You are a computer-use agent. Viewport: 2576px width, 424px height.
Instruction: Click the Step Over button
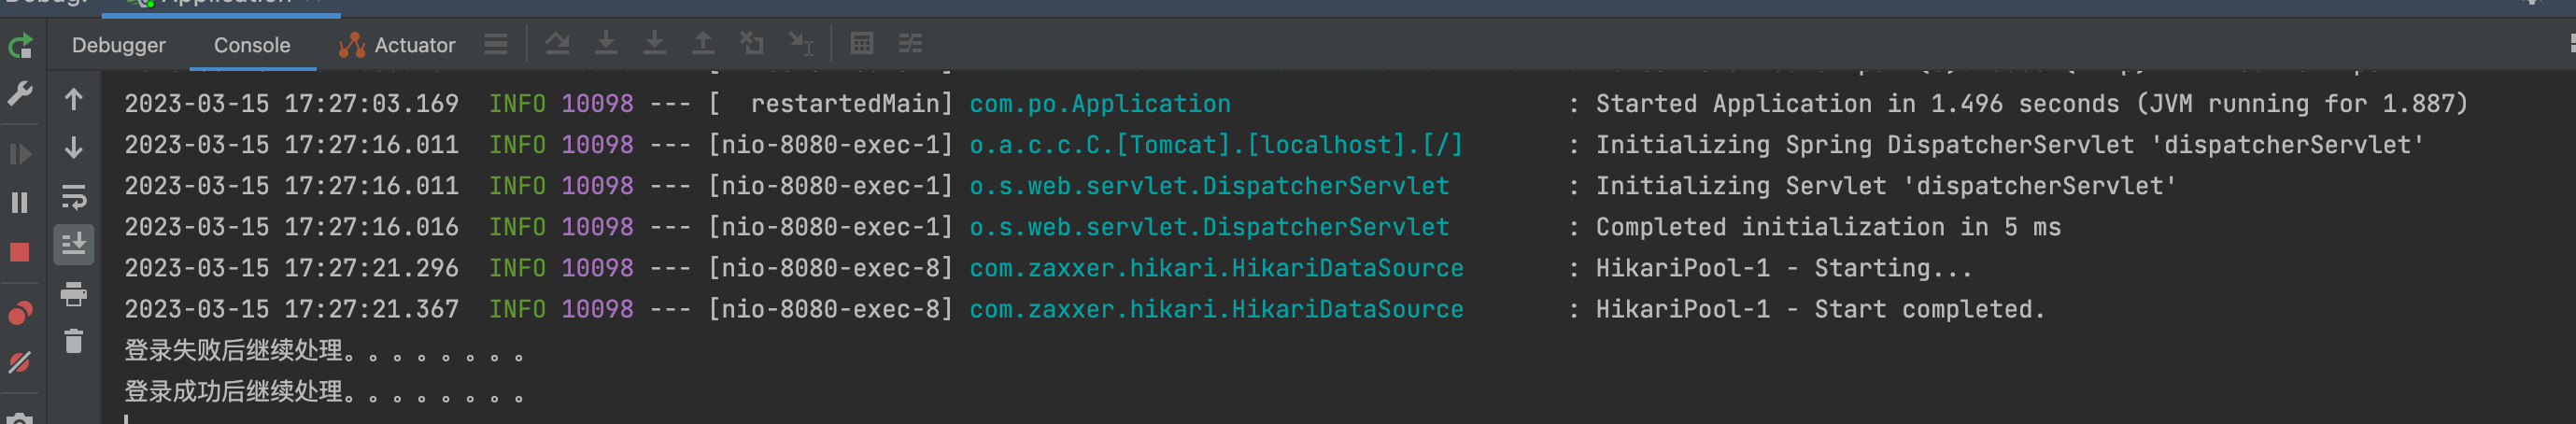click(x=557, y=43)
